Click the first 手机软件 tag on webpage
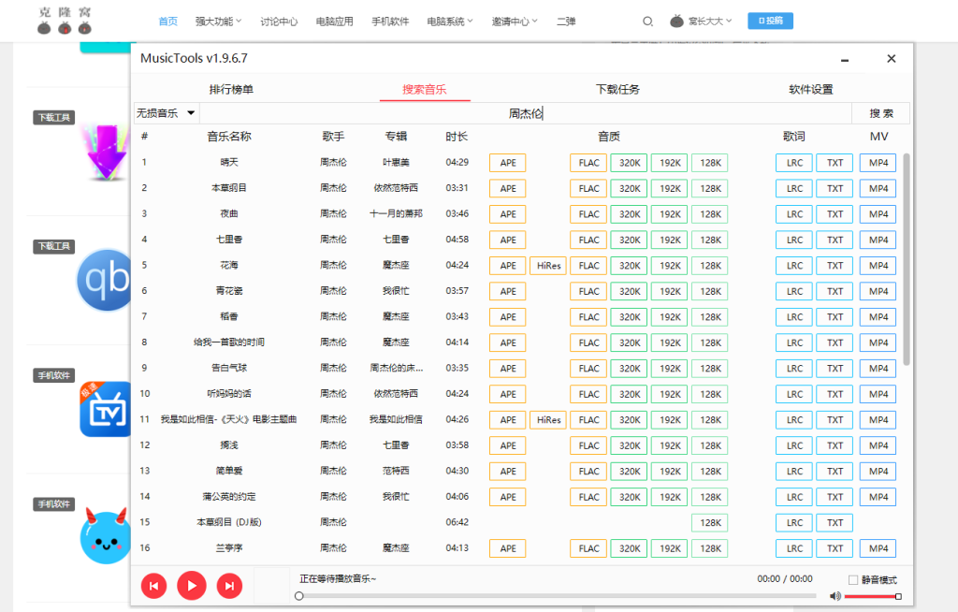The image size is (958, 612). (x=53, y=375)
